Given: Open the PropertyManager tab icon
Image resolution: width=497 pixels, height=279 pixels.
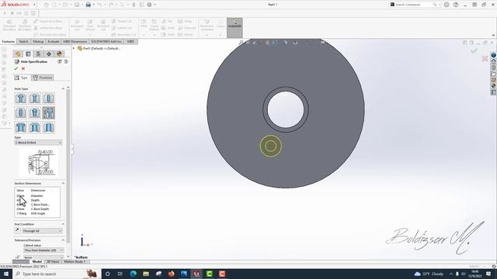Looking at the screenshot, I should tap(28, 53).
